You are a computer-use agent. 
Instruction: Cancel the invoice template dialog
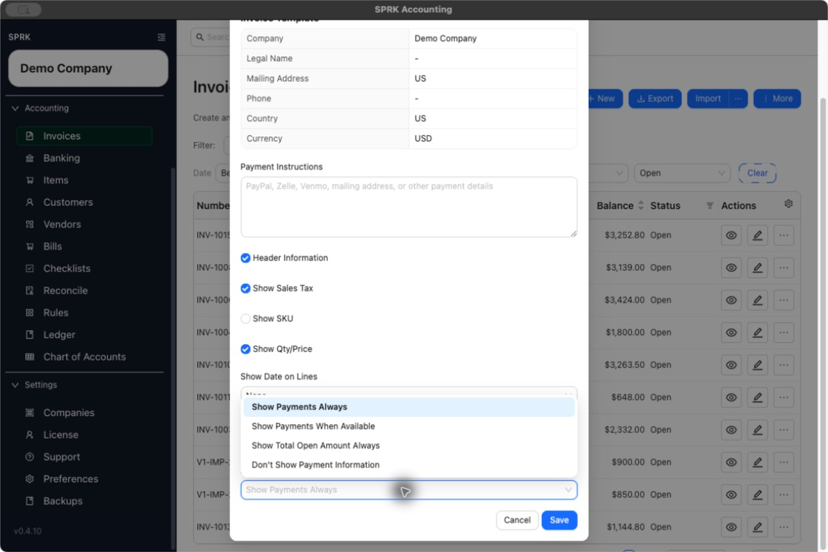[x=517, y=520]
